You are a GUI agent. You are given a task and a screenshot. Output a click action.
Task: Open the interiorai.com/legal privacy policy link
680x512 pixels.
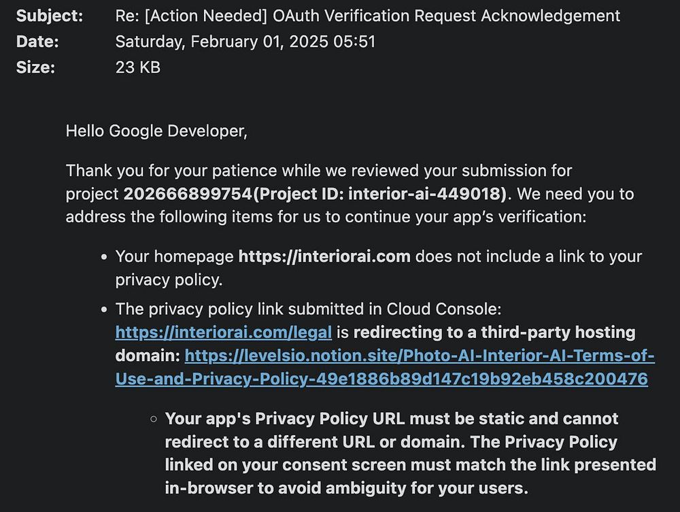pyautogui.click(x=223, y=332)
